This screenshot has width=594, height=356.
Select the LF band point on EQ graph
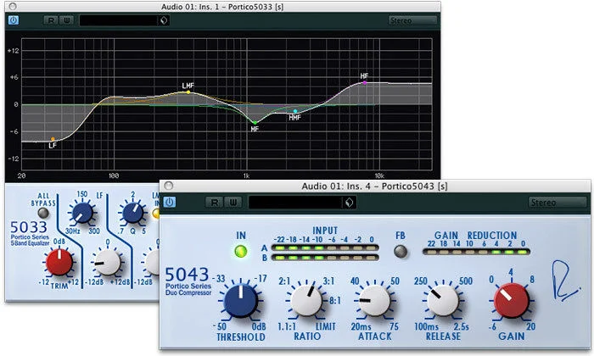(x=53, y=139)
